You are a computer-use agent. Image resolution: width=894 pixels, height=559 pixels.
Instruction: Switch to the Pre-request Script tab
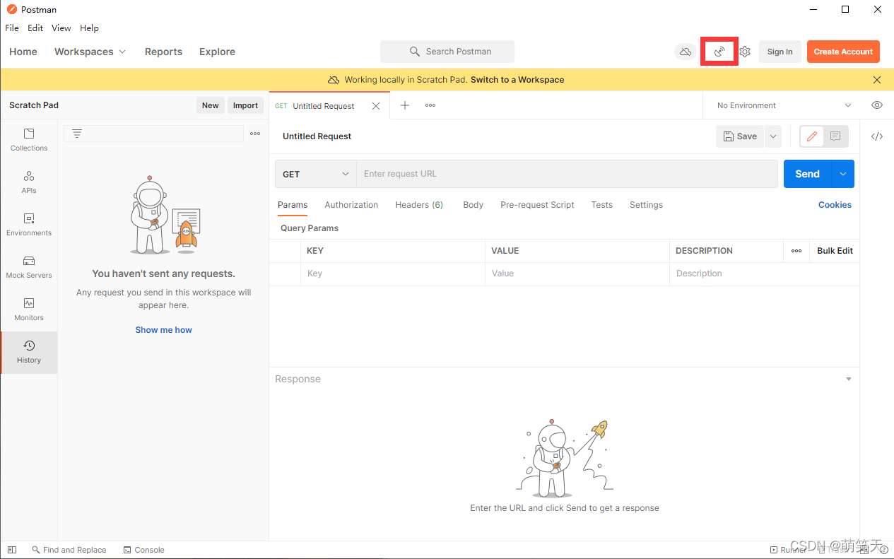(x=537, y=205)
